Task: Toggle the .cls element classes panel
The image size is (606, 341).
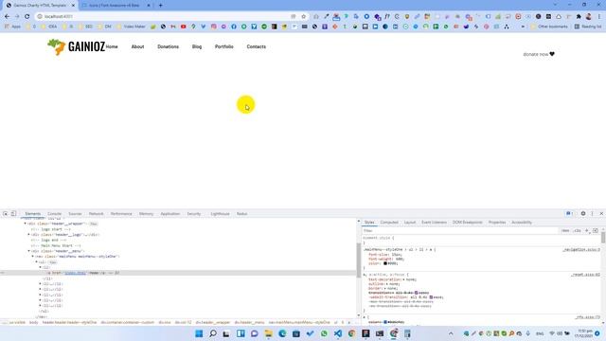Action: click(x=578, y=230)
